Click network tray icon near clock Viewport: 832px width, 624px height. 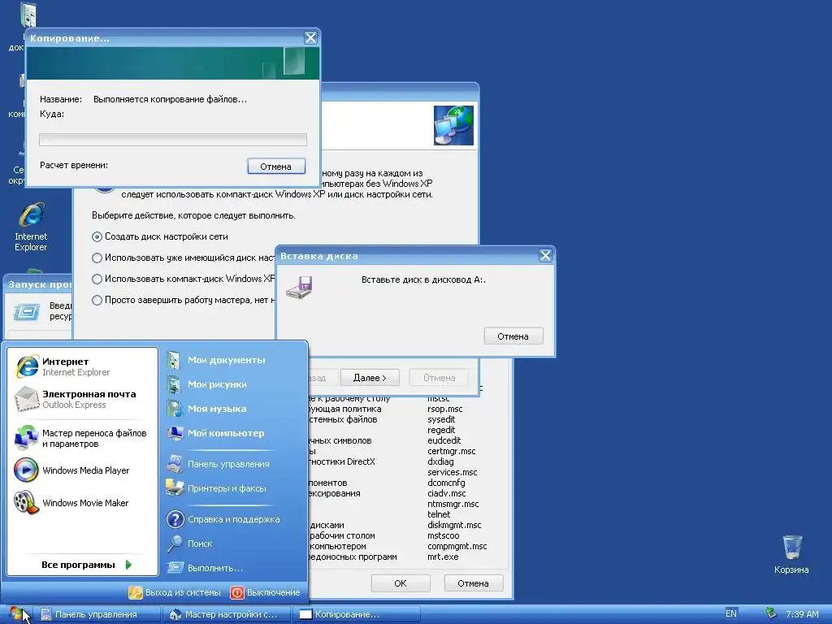(770, 613)
